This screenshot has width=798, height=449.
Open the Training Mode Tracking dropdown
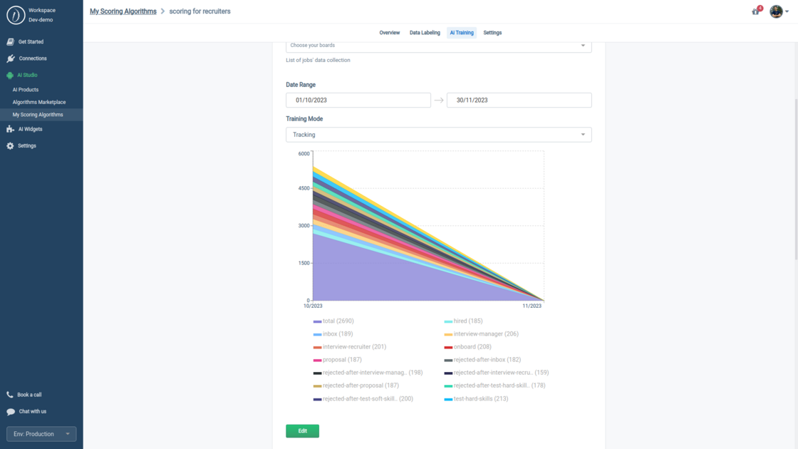[439, 135]
